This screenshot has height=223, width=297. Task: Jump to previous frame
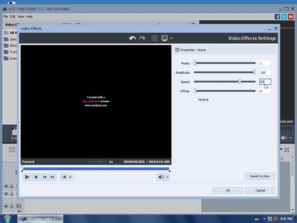(45, 177)
